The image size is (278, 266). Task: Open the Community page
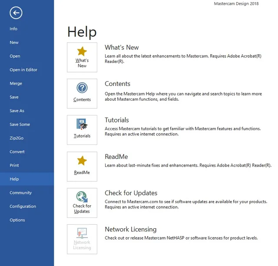point(27,193)
